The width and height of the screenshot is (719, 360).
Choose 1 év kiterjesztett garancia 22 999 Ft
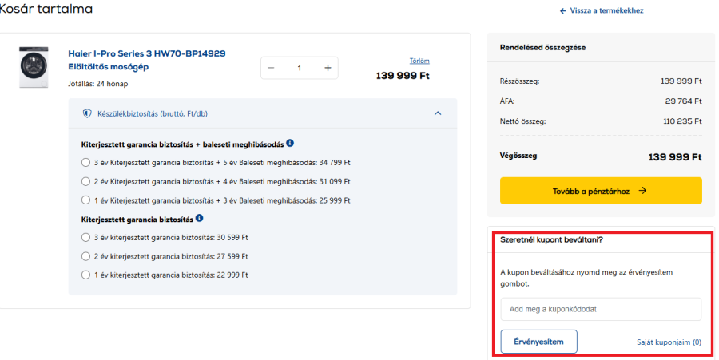click(86, 275)
